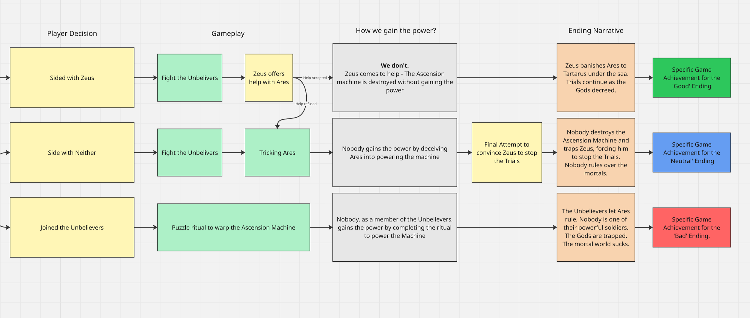
Task: Click the 'Nobody gains the power by deceiving Ares' box
Action: pyautogui.click(x=394, y=153)
